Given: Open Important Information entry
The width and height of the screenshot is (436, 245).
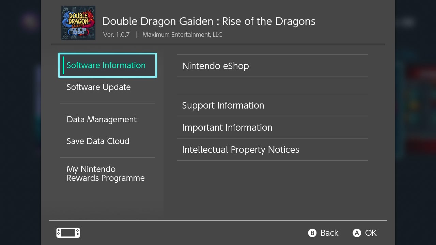Looking at the screenshot, I should click(272, 127).
